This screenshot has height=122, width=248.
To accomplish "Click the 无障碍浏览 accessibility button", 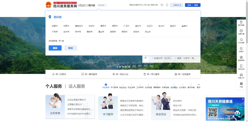I will (x=176, y=5).
